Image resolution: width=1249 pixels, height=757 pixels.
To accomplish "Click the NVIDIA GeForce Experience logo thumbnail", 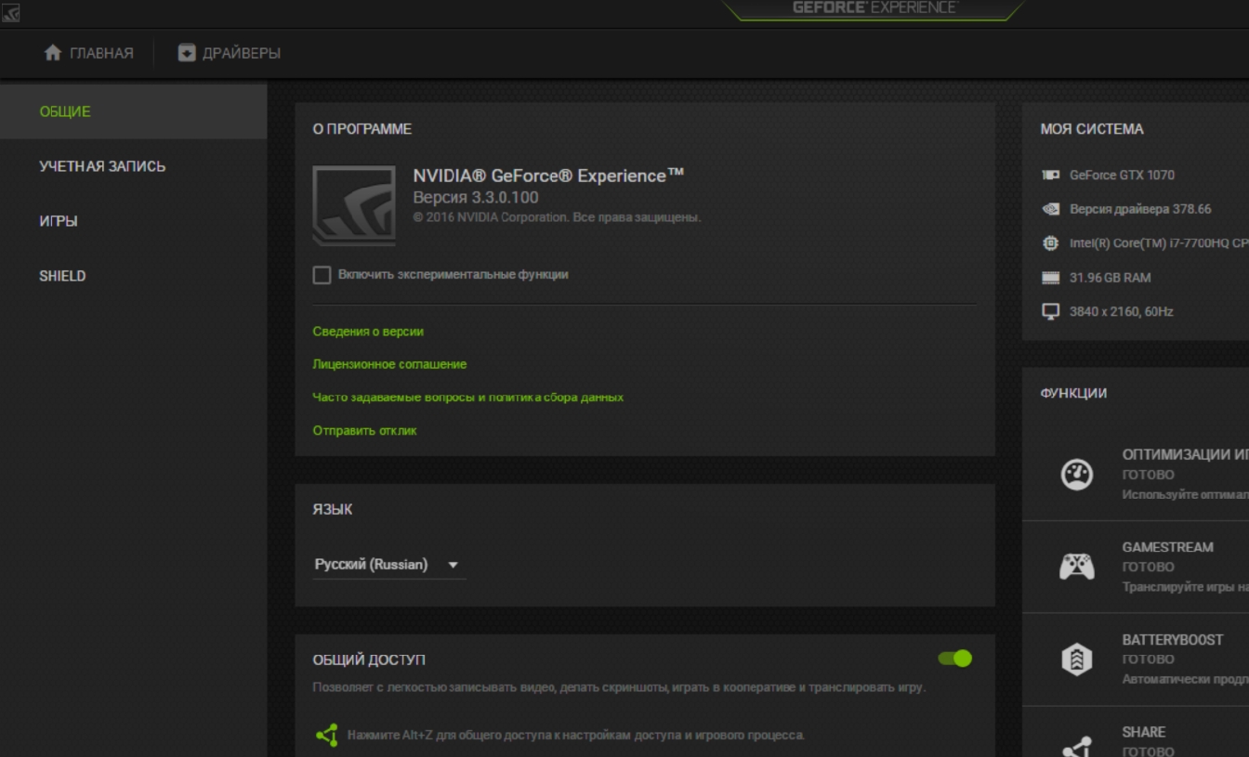I will coord(354,205).
